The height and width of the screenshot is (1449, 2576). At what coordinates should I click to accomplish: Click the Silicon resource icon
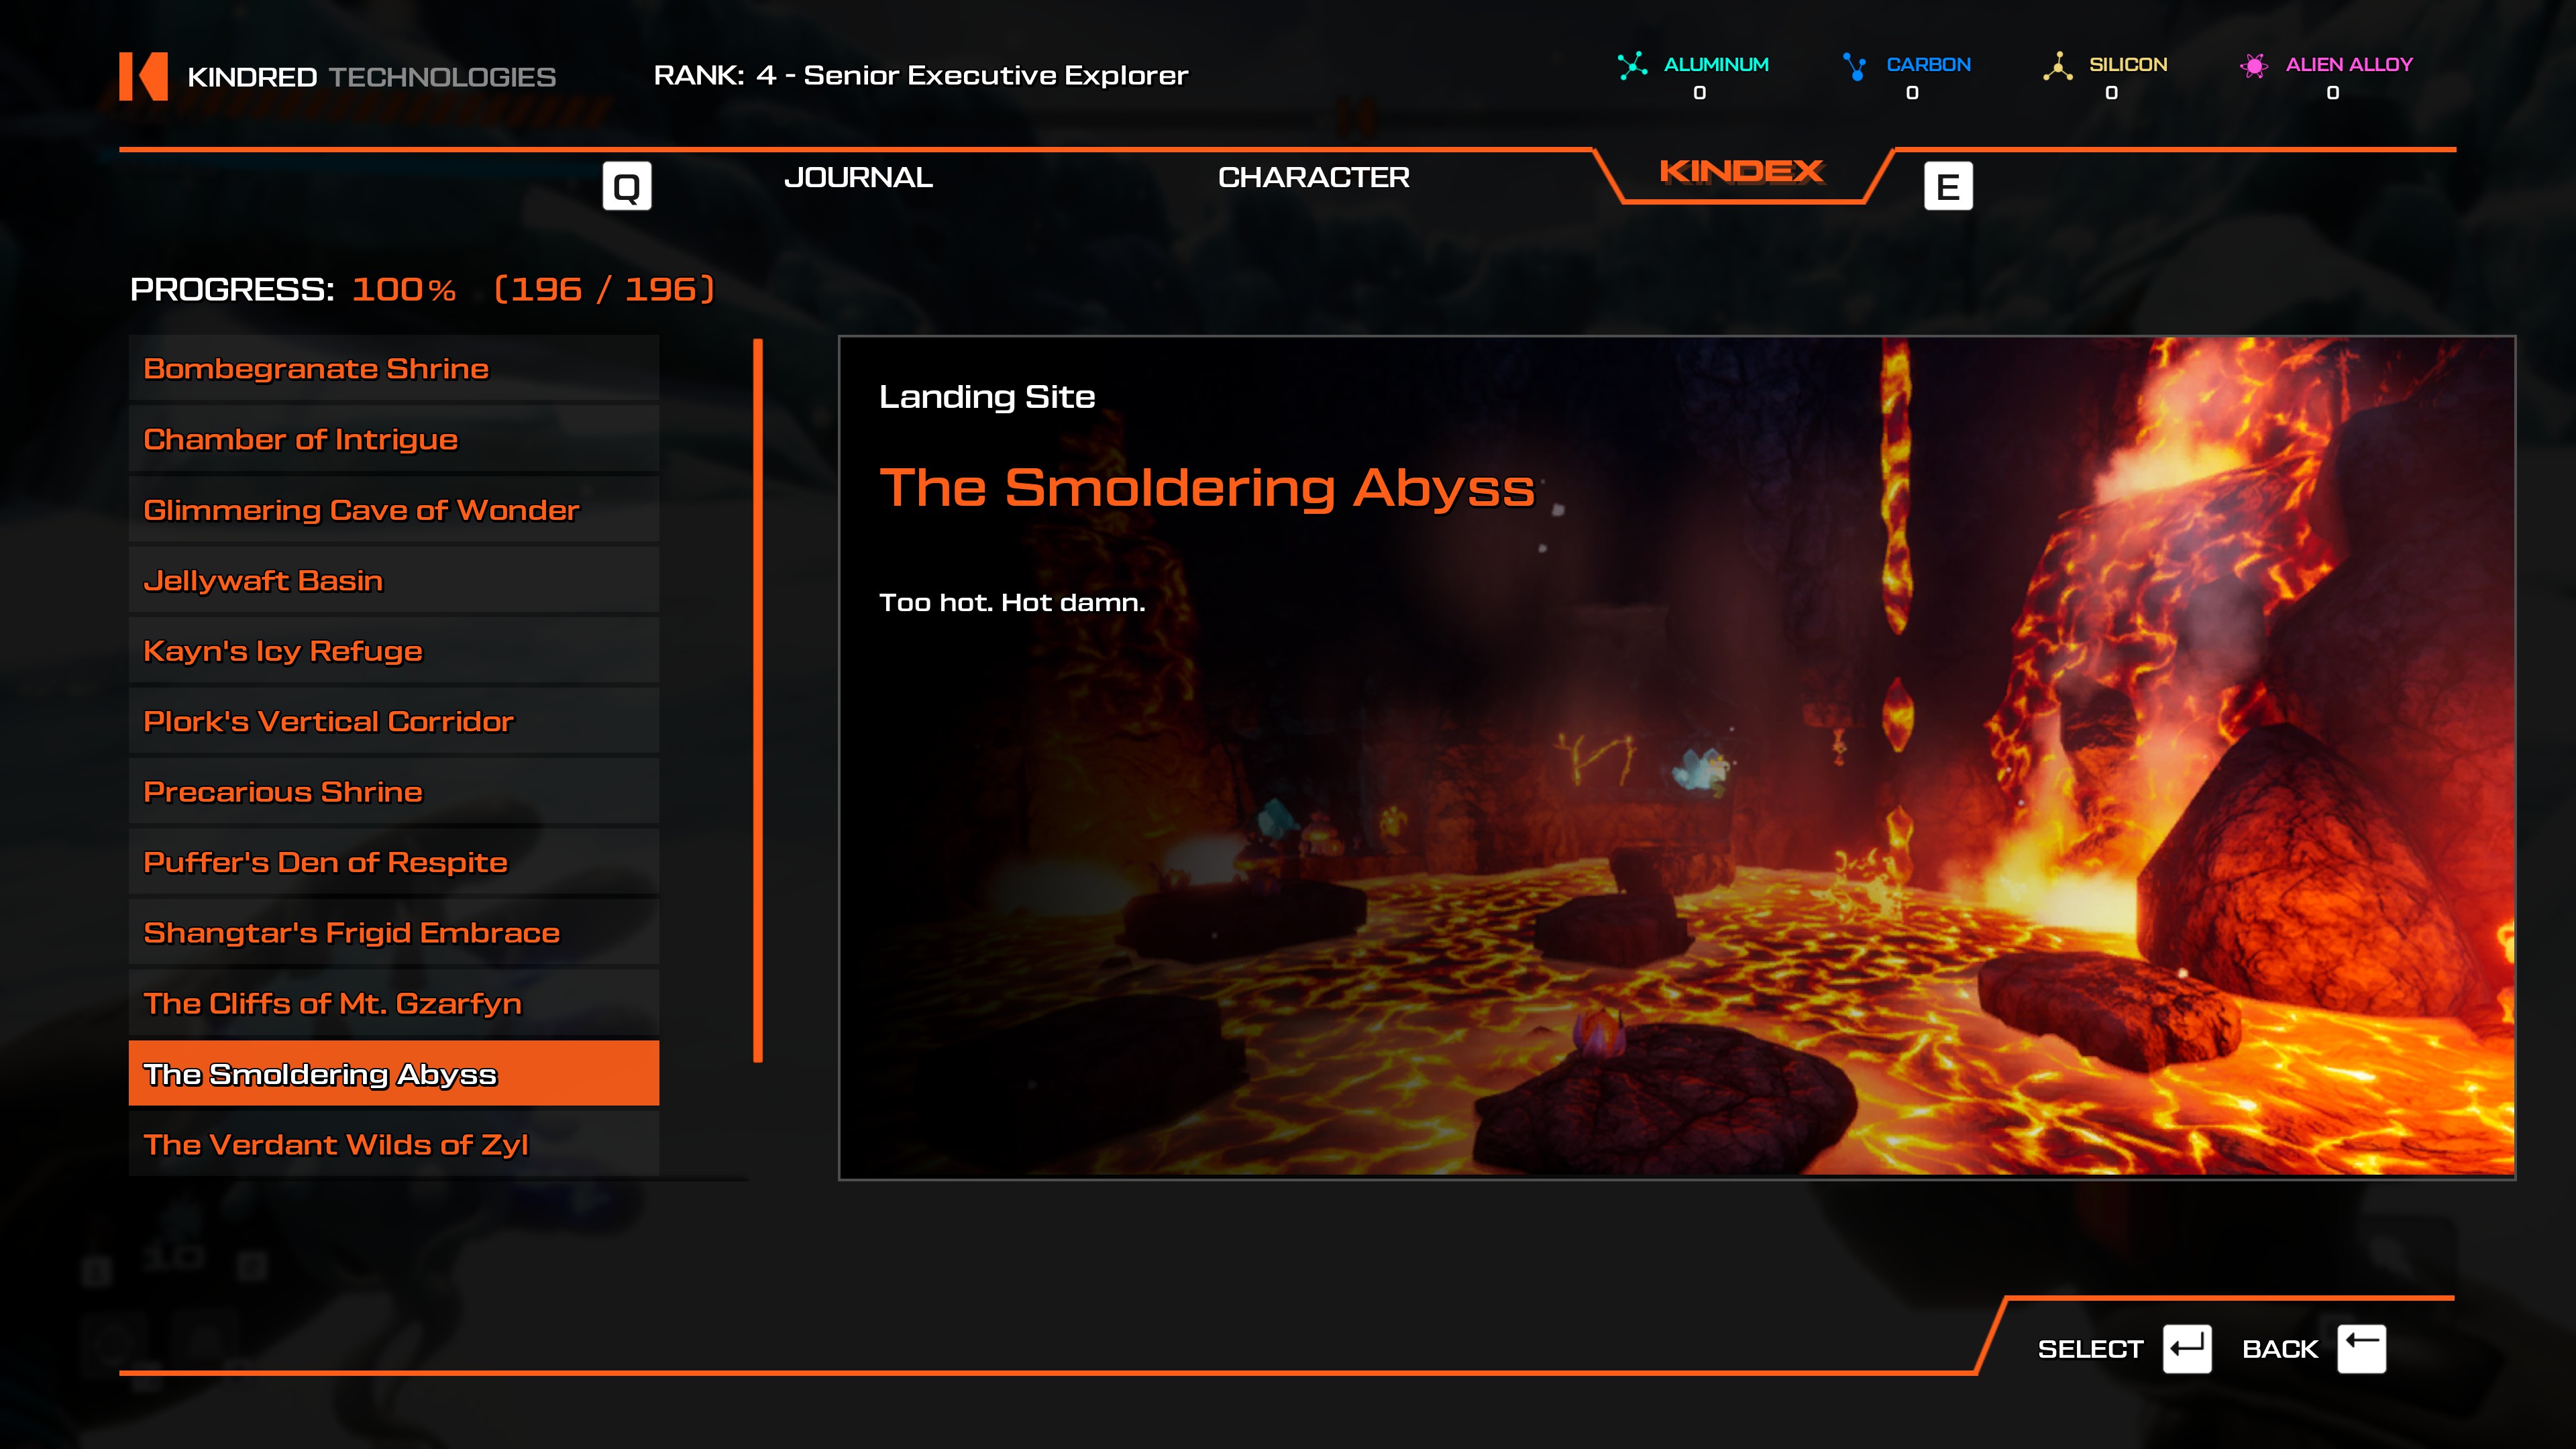[2057, 66]
